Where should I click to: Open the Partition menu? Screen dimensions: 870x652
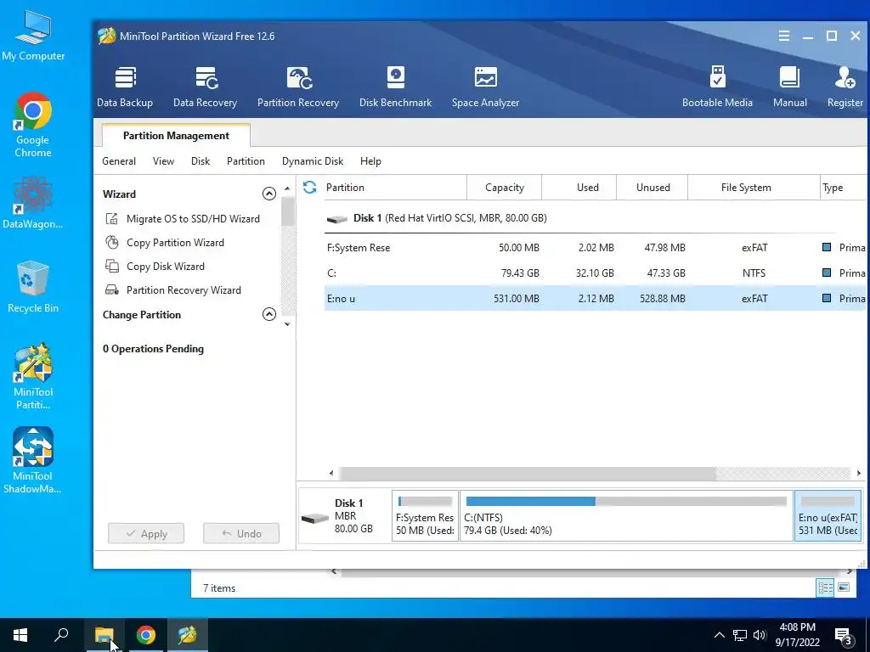pos(246,161)
